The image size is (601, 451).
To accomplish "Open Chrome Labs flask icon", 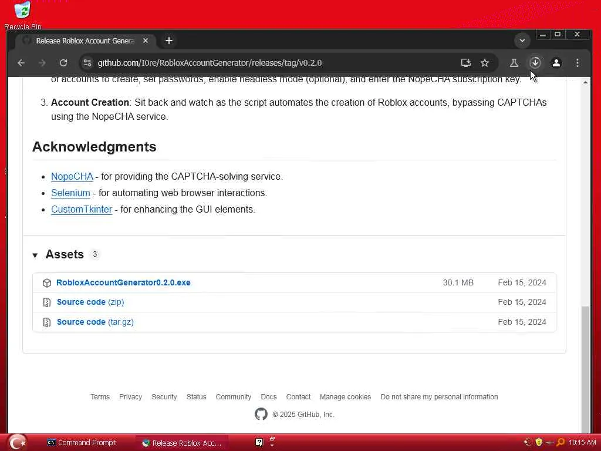I will pos(514,63).
